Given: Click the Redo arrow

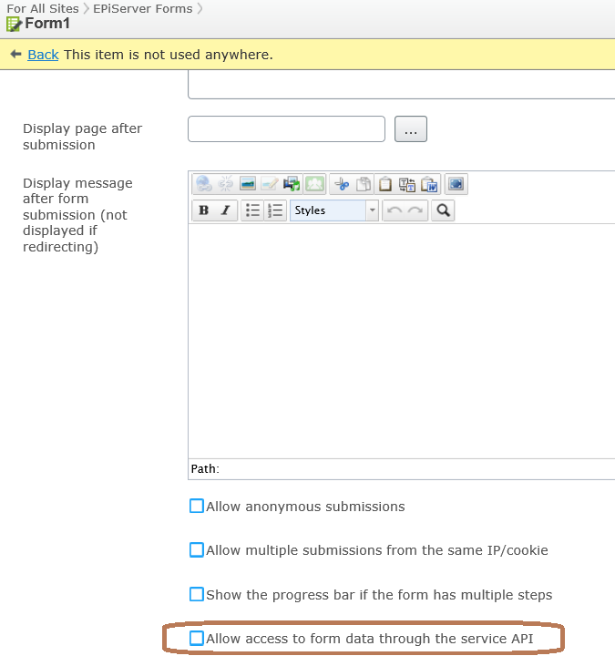Looking at the screenshot, I should (x=415, y=210).
